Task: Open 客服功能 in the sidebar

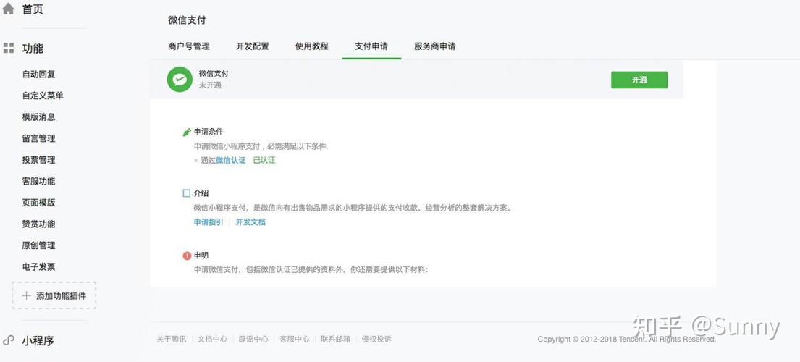Action: point(39,182)
